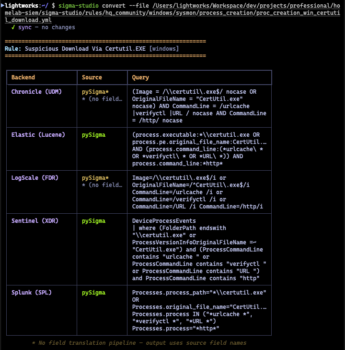The image size is (345, 350).
Task: Click the "Backend" column header
Action: pos(23,77)
